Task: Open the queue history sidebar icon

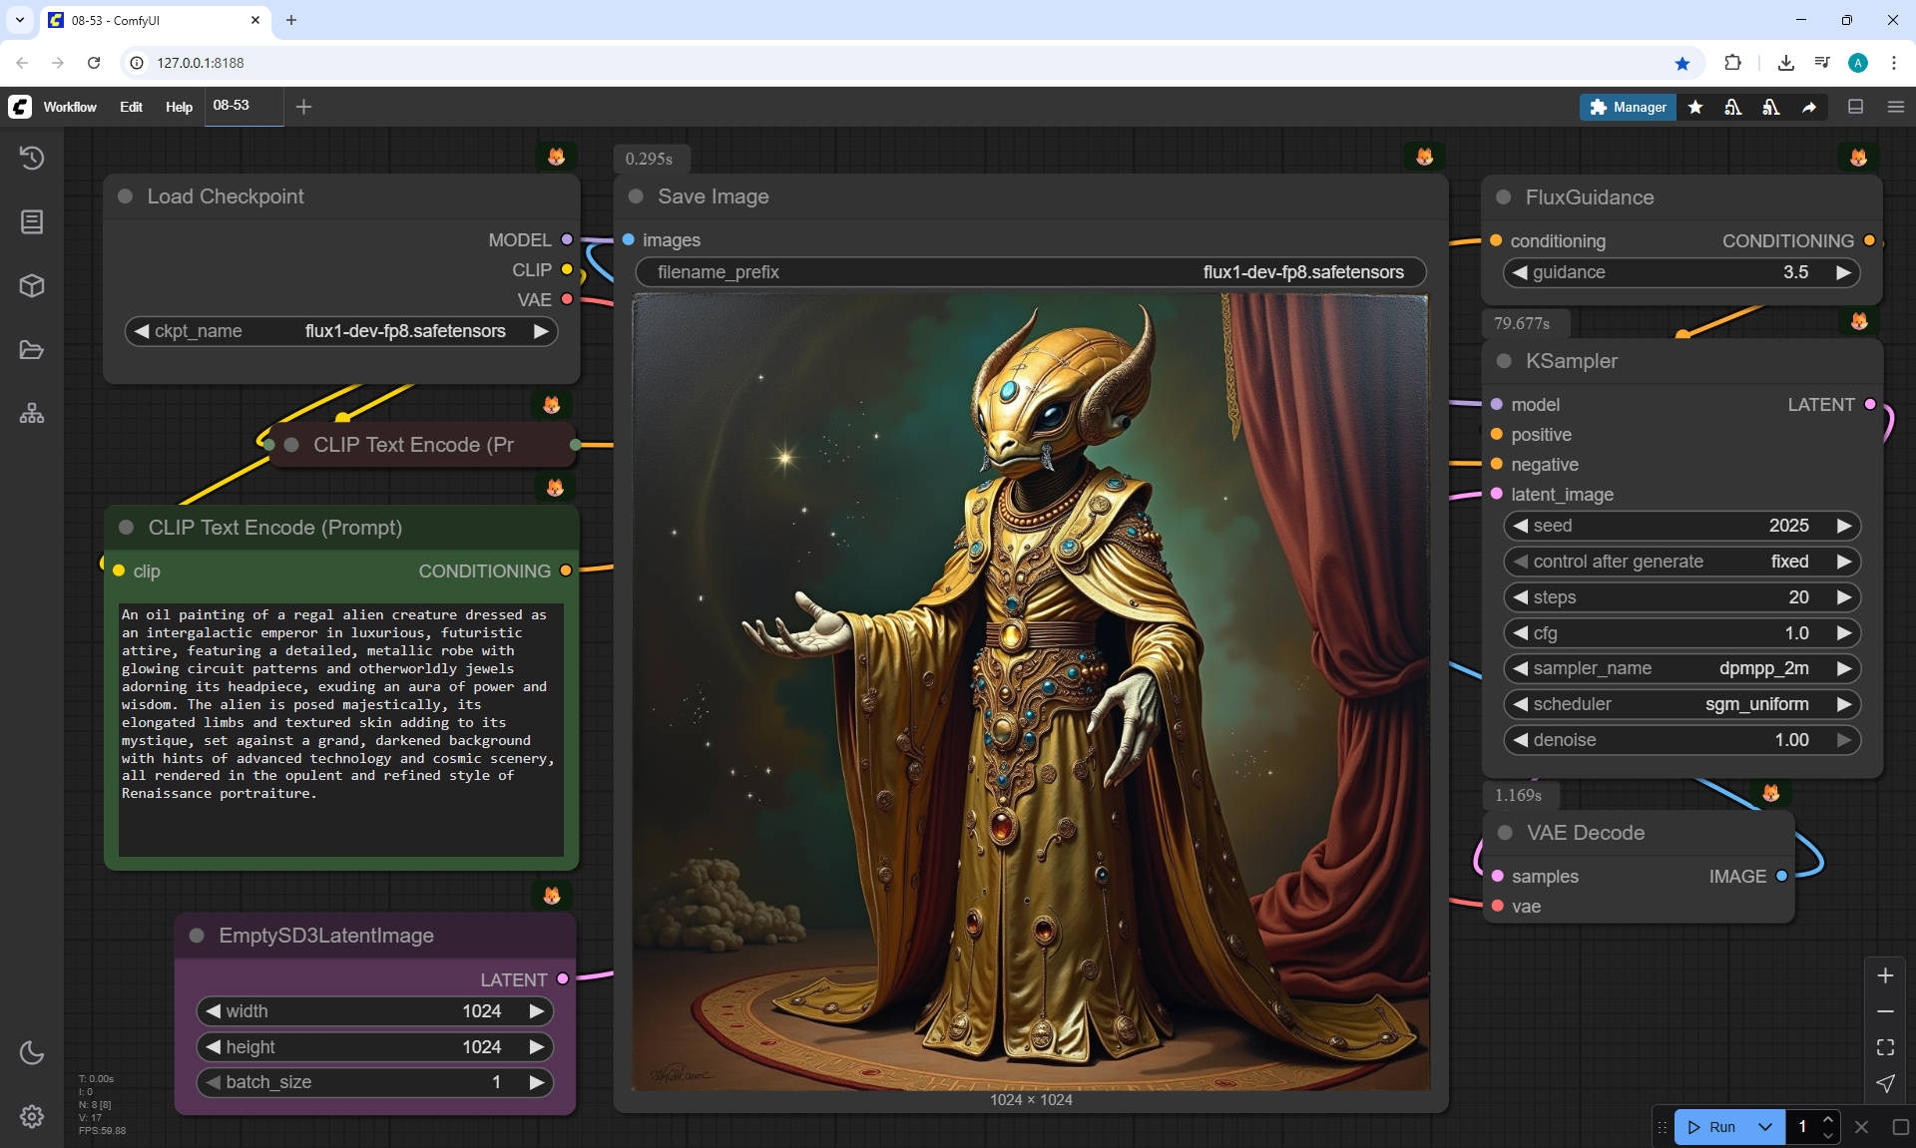Action: tap(32, 158)
